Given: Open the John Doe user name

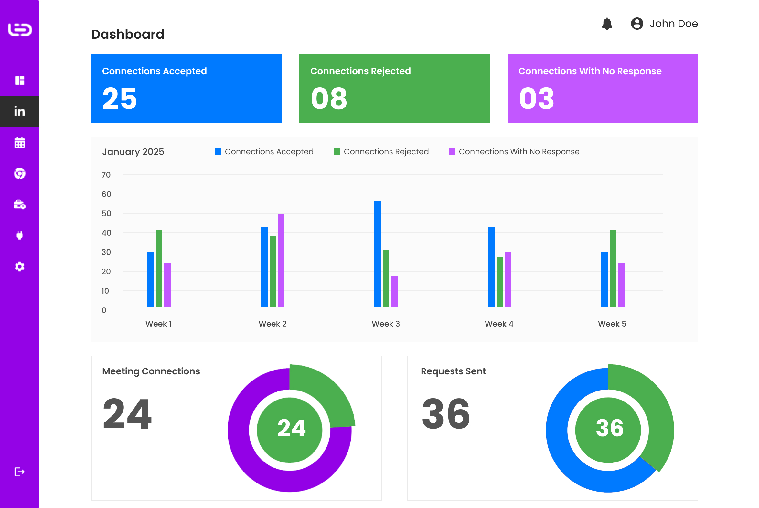Looking at the screenshot, I should tap(673, 24).
